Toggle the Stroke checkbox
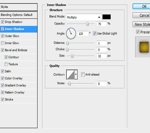The height and width of the screenshot is (133, 150). pyautogui.click(x=2, y=99)
